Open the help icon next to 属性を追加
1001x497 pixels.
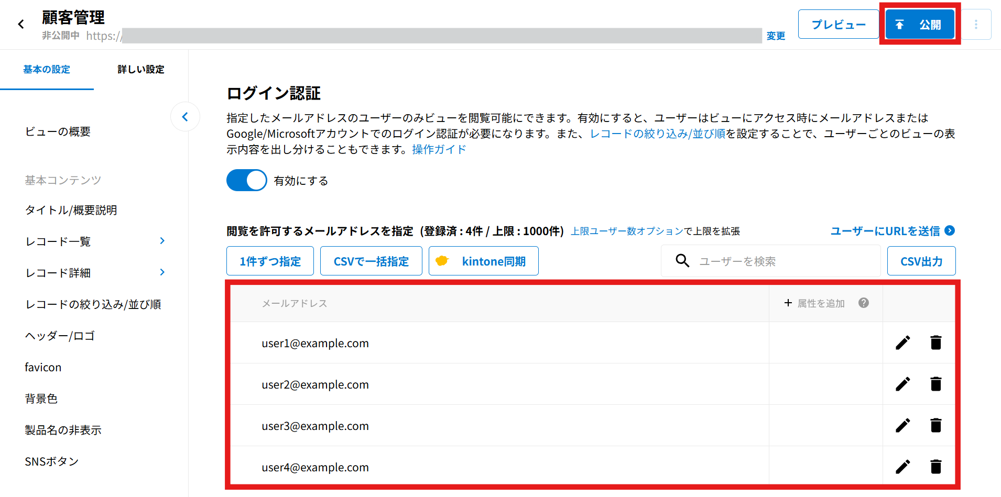[x=864, y=303]
